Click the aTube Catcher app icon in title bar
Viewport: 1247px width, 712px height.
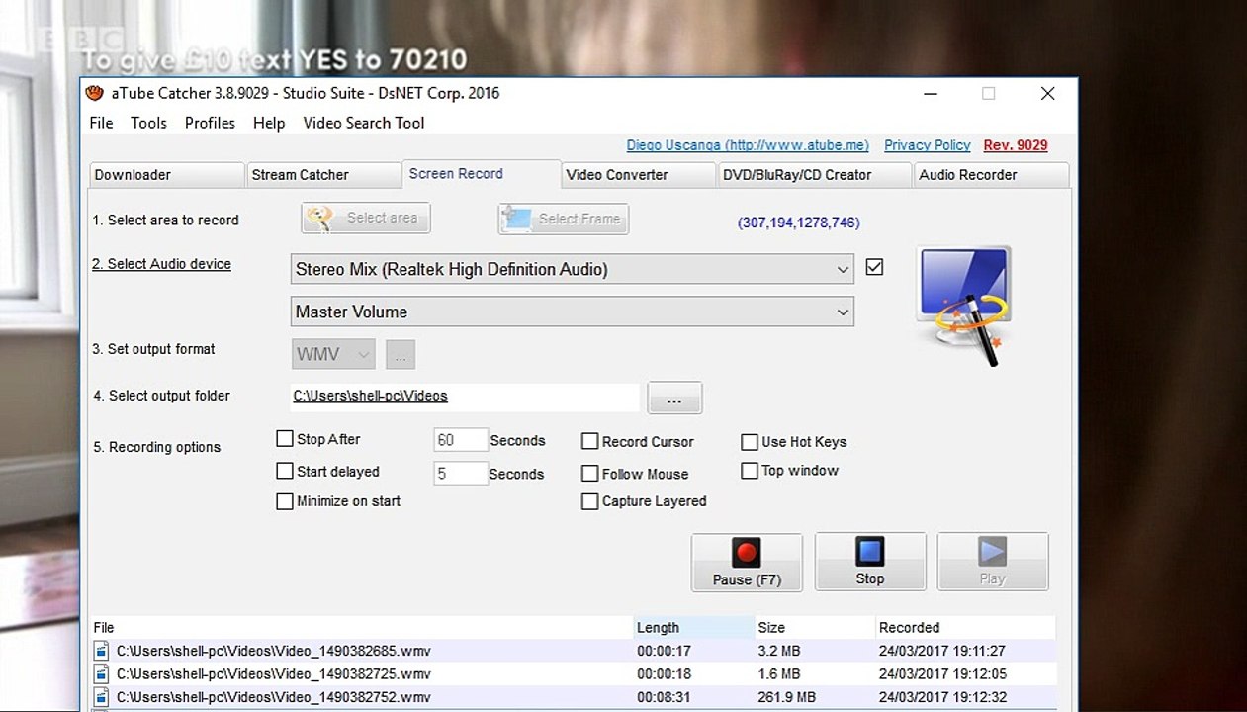click(95, 94)
